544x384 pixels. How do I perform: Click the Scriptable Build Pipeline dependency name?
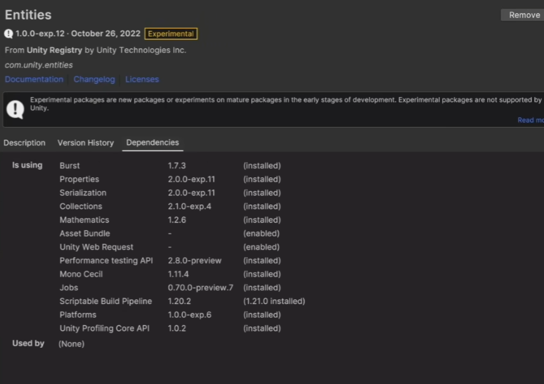pyautogui.click(x=106, y=301)
